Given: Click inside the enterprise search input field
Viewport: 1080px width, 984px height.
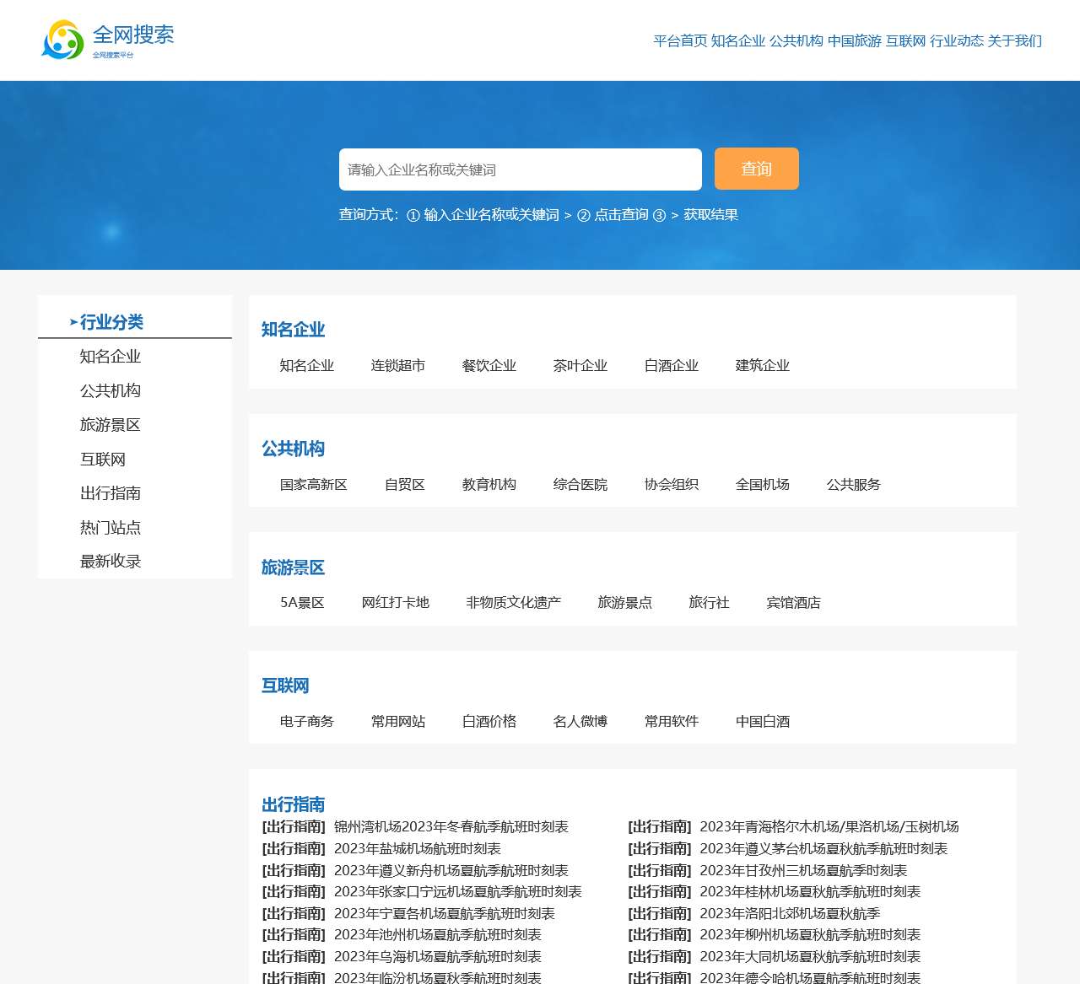Looking at the screenshot, I should tap(520, 169).
